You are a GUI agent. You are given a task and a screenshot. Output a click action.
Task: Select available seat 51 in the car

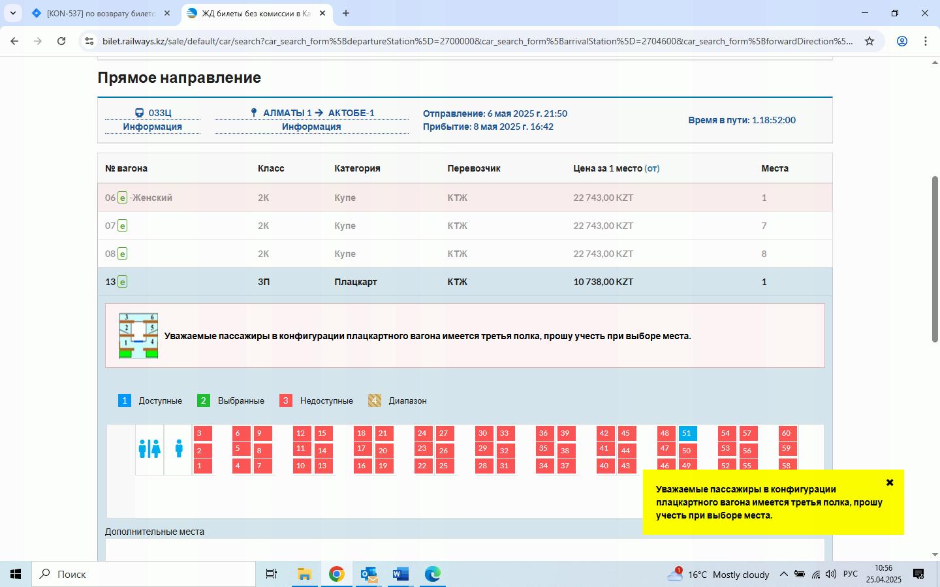[x=687, y=433]
